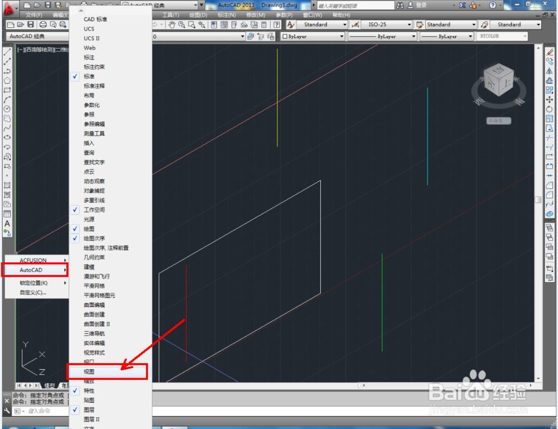Open the AutoCAD 经典 workspace toolbar dropdown

(x=37, y=36)
